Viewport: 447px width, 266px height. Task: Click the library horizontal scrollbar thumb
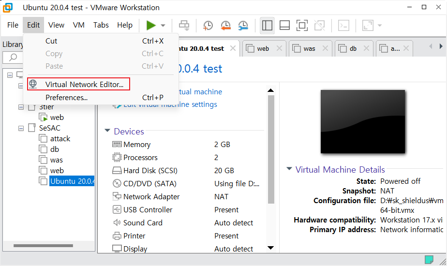(43, 246)
